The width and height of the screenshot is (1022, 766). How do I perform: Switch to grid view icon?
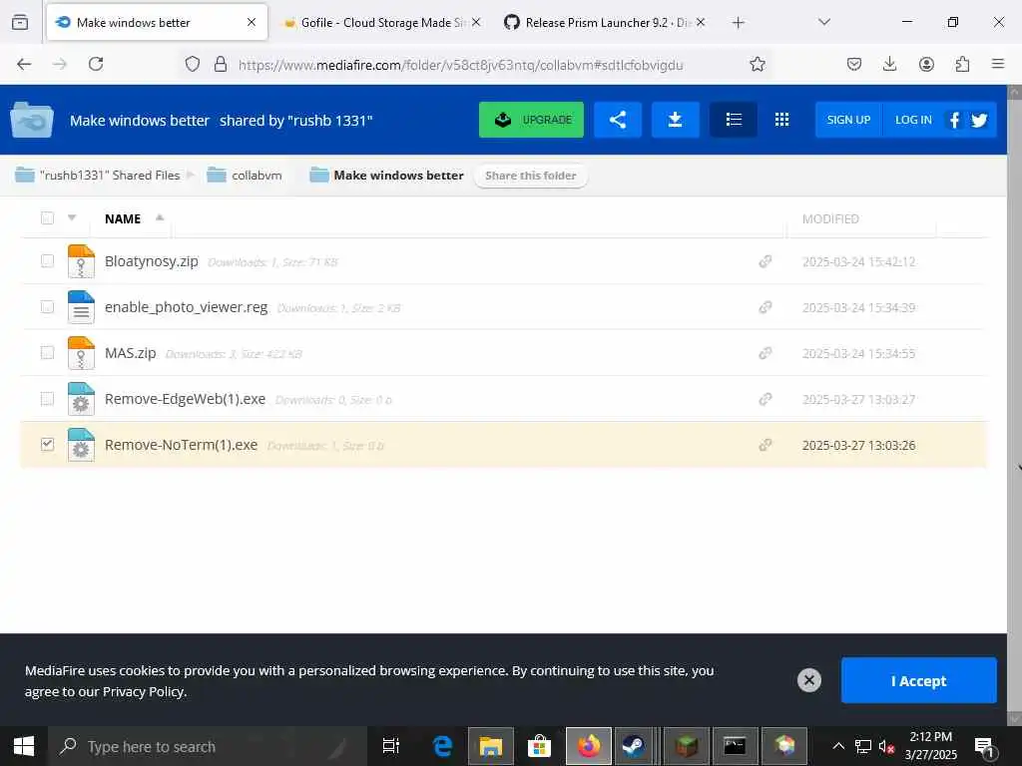[x=781, y=120]
